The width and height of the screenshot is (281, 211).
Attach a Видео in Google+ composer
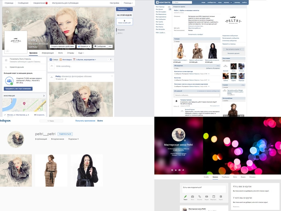206,197
